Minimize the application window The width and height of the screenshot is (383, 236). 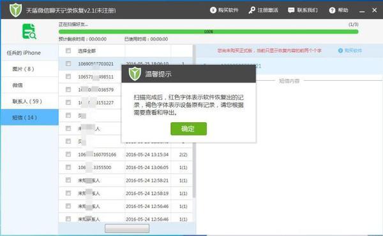tap(362, 11)
